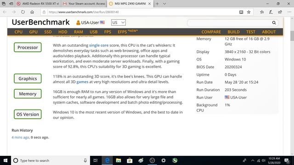The width and height of the screenshot is (294, 165).
Task: Open the Action Center notifications icon
Action: pyautogui.click(x=287, y=160)
